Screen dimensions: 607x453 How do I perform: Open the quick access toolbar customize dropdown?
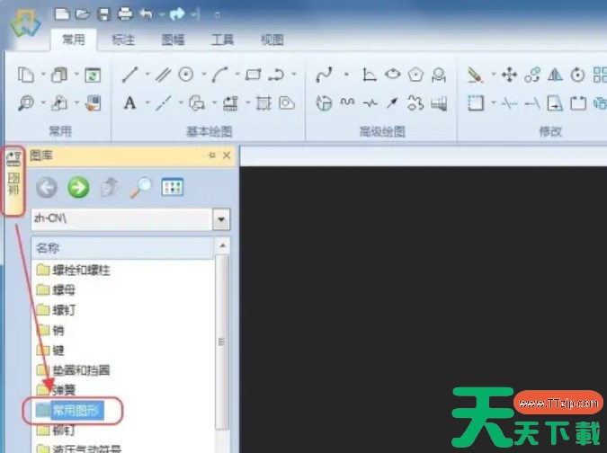[x=218, y=15]
